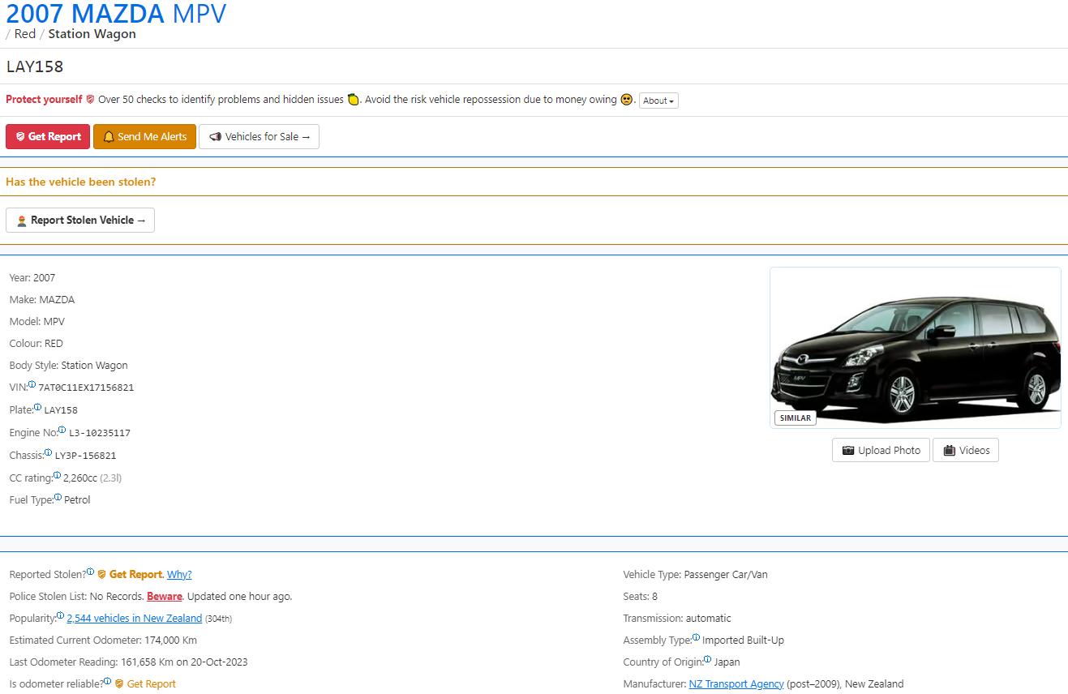Open Vehicles for Sale
The width and height of the screenshot is (1068, 694).
click(259, 136)
